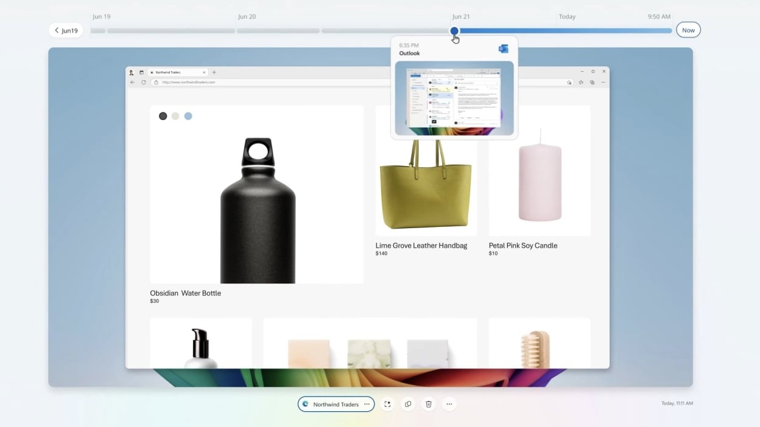Open the Outlook snapshot preview thumbnail
Screen dimensions: 760x427
click(x=454, y=98)
